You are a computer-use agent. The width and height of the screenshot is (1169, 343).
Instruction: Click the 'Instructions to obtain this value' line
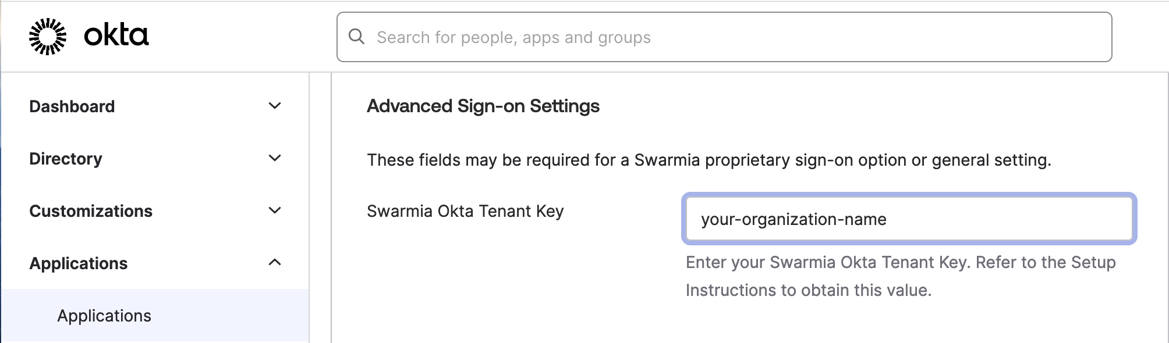tap(809, 290)
